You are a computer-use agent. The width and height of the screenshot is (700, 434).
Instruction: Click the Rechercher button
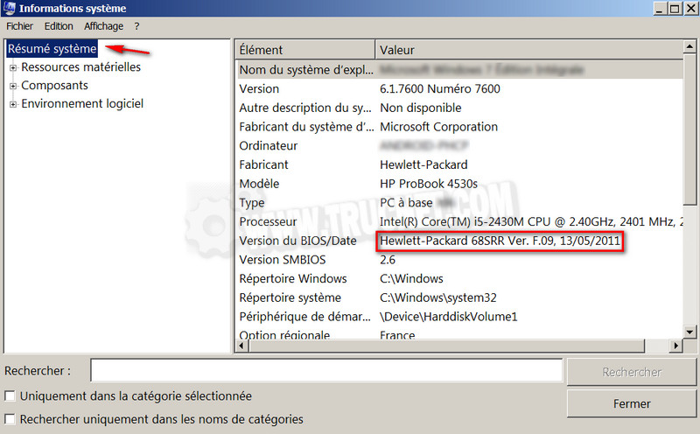tap(631, 372)
